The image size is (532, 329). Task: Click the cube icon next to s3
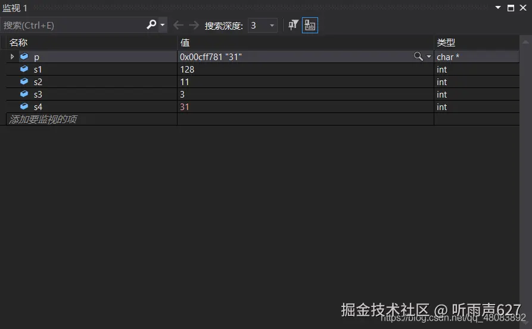click(24, 94)
